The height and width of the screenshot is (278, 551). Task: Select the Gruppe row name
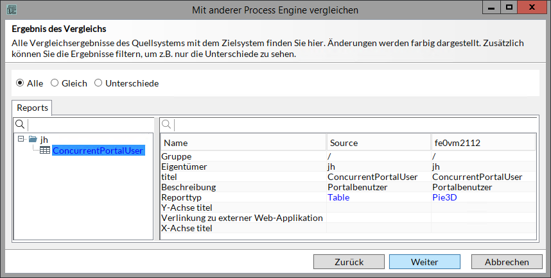[x=177, y=156]
